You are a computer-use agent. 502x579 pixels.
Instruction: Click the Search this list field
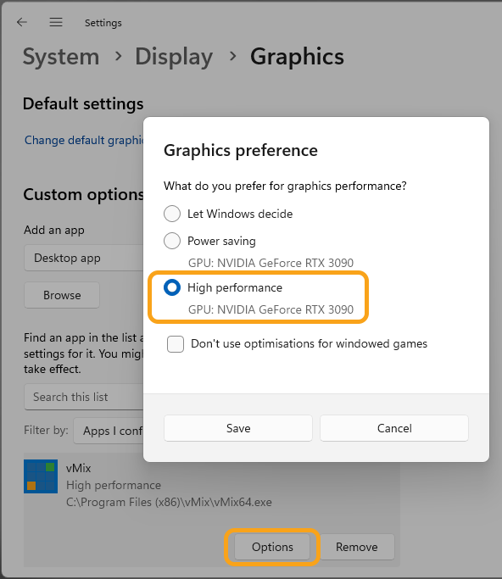tap(84, 397)
